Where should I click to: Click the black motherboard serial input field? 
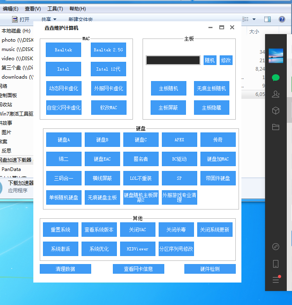click(173, 60)
